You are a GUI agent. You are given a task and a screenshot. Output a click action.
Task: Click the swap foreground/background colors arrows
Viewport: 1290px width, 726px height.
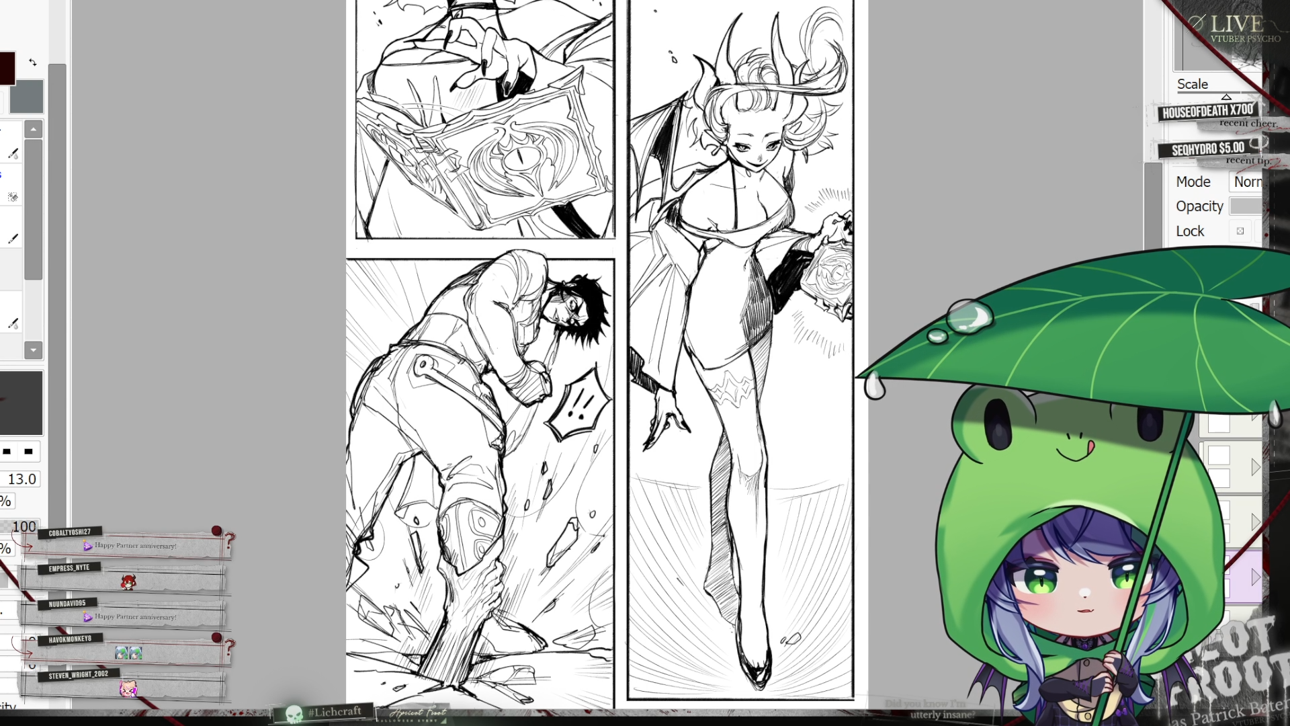tap(33, 63)
